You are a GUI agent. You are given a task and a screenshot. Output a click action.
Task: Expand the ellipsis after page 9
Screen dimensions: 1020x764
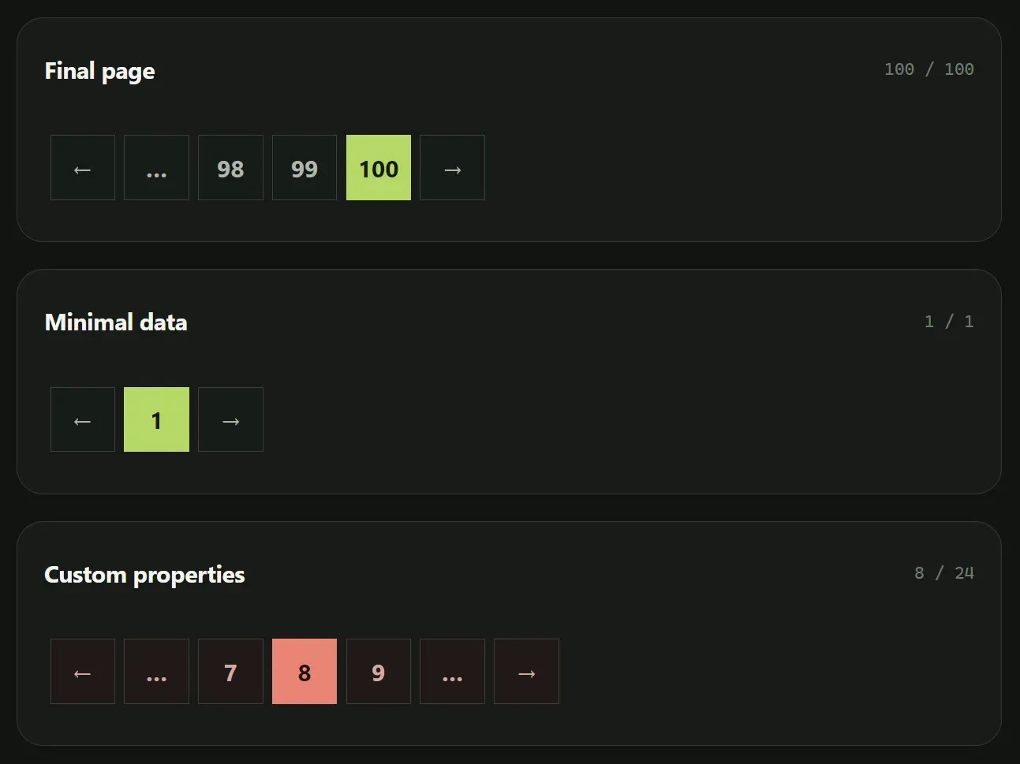pos(452,671)
